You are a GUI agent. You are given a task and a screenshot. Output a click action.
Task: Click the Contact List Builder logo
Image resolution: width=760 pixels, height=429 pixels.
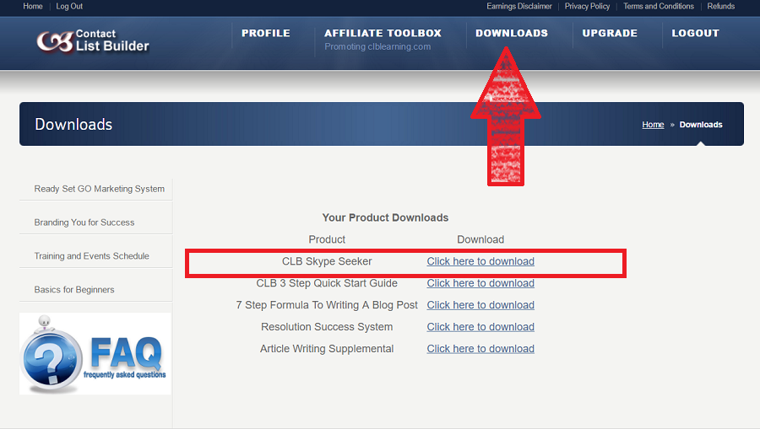[x=93, y=40]
